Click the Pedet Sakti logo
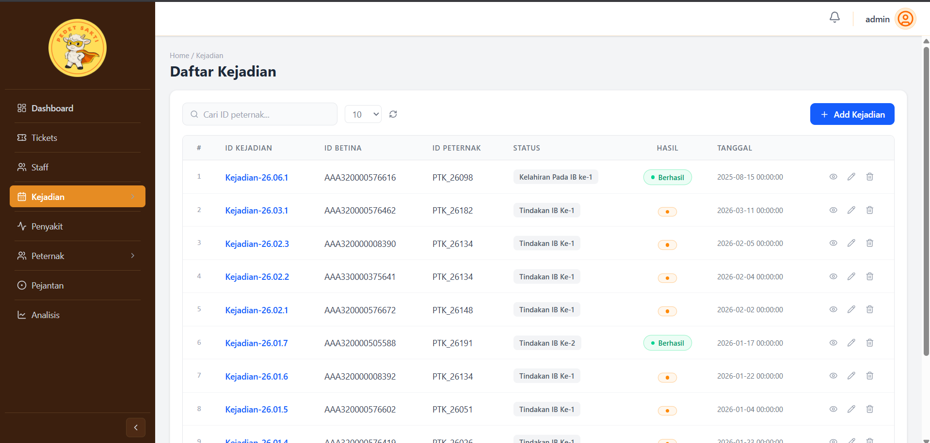 coord(78,48)
